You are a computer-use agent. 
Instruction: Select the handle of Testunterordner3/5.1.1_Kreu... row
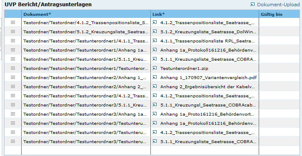tap(13, 105)
